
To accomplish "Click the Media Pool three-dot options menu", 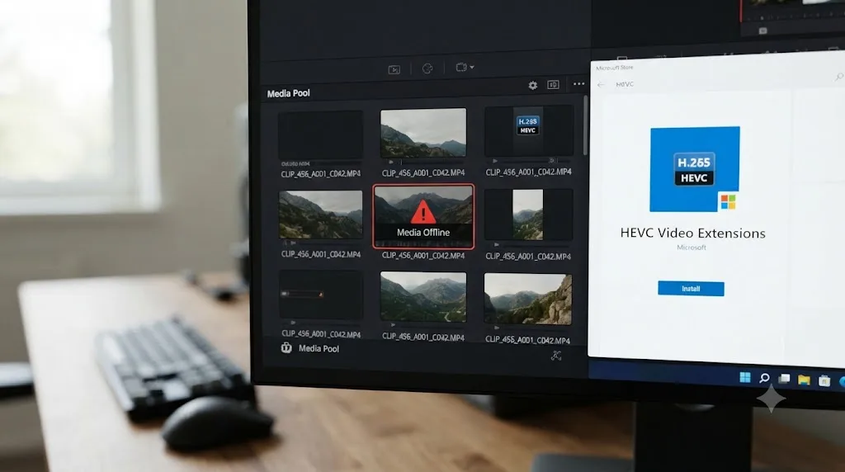I will point(578,84).
